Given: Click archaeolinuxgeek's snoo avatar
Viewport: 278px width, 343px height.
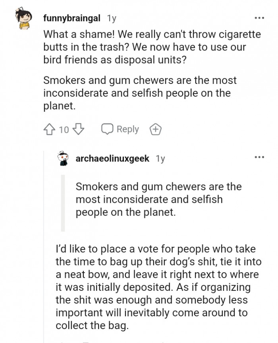Looking at the screenshot, I should (x=62, y=158).
